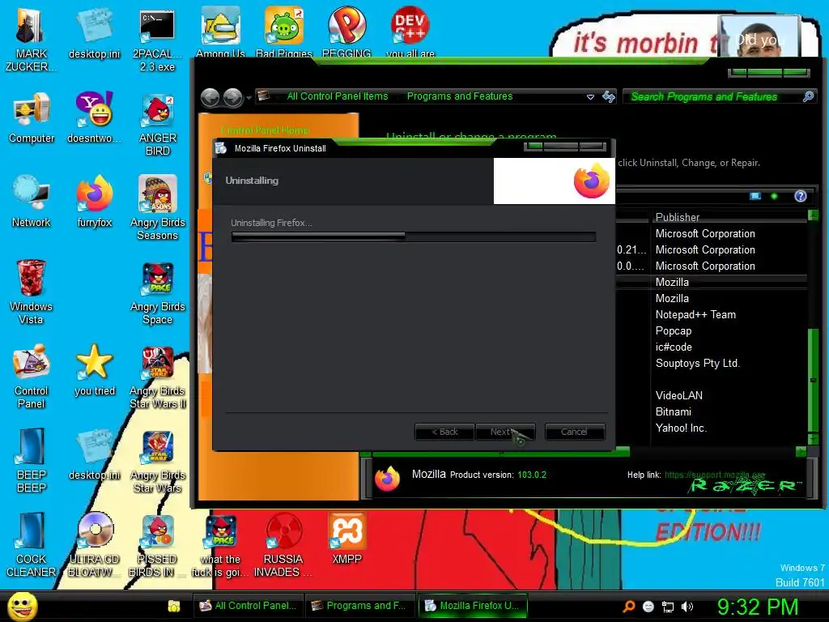Viewport: 829px width, 622px height.
Task: Click the Next button in Firefox Uninstall
Action: pyautogui.click(x=505, y=432)
